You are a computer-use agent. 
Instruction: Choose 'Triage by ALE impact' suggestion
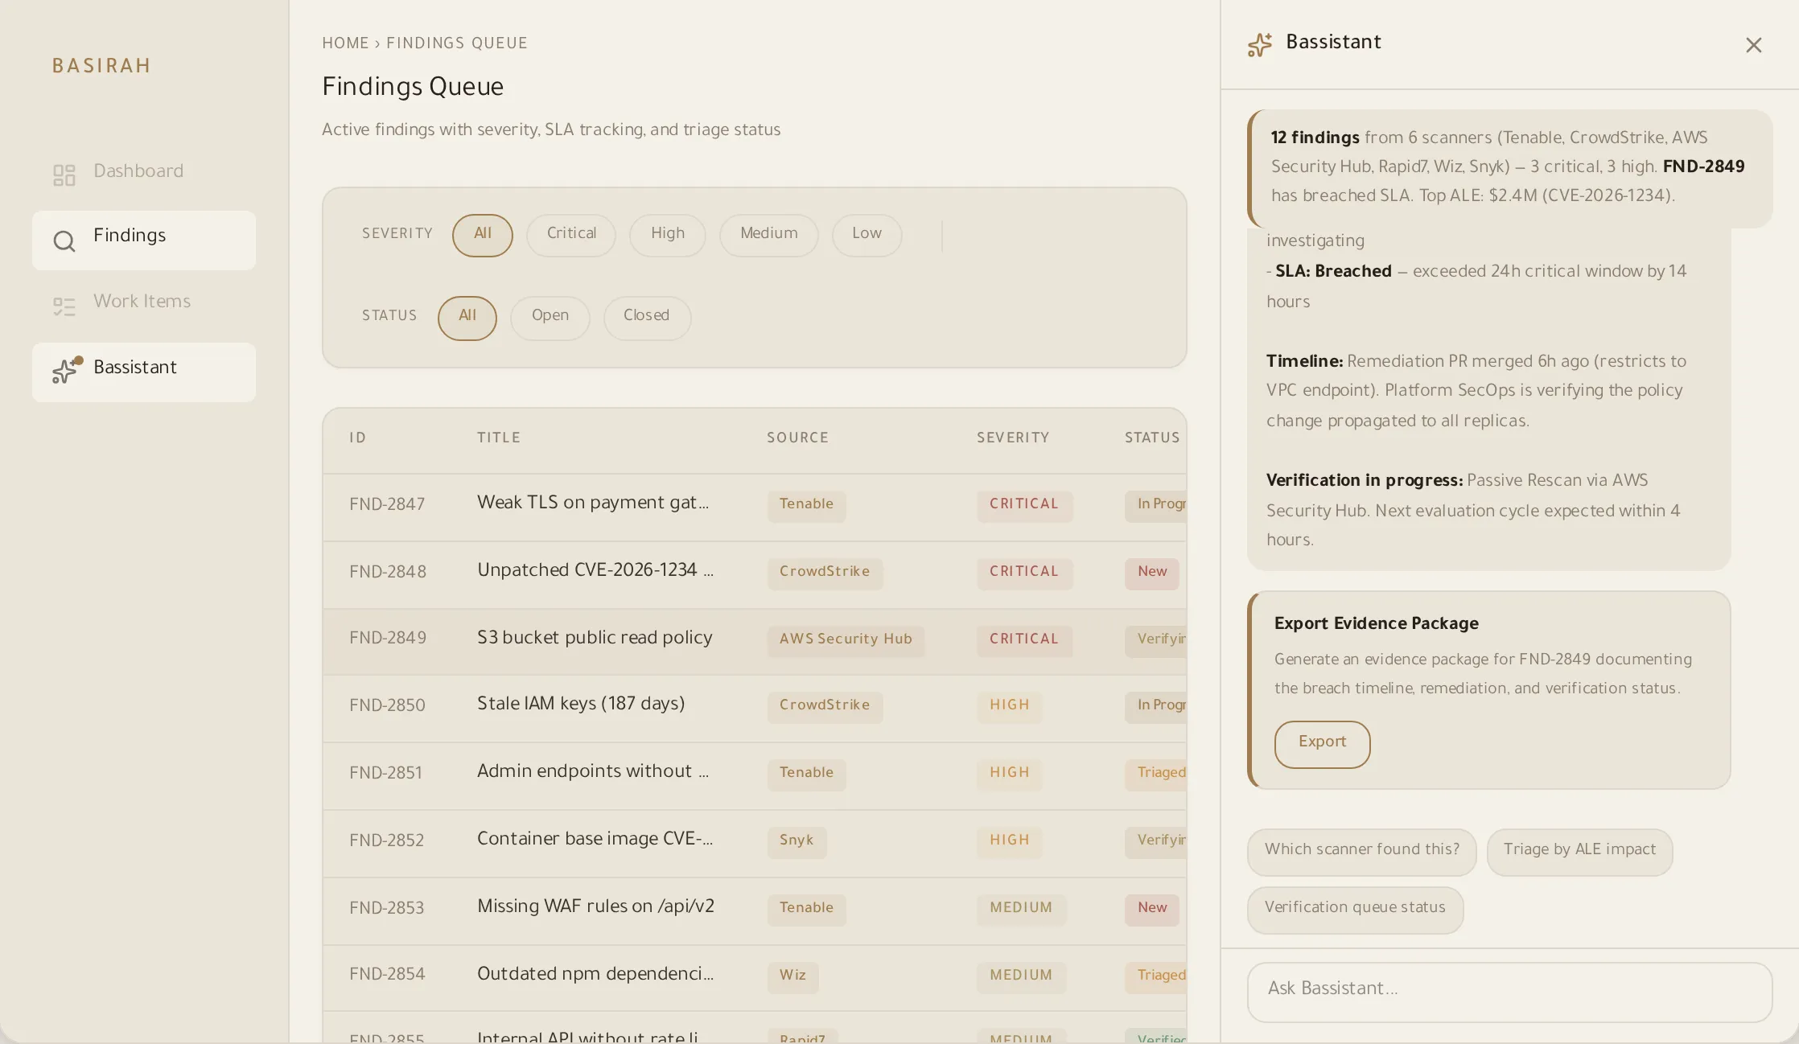pos(1579,850)
